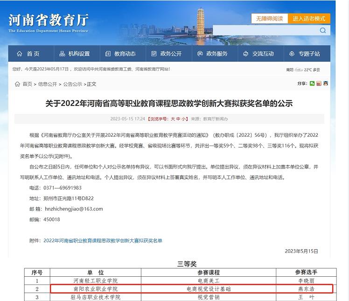Set font size to 中
This screenshot has height=301, width=349.
[178, 119]
